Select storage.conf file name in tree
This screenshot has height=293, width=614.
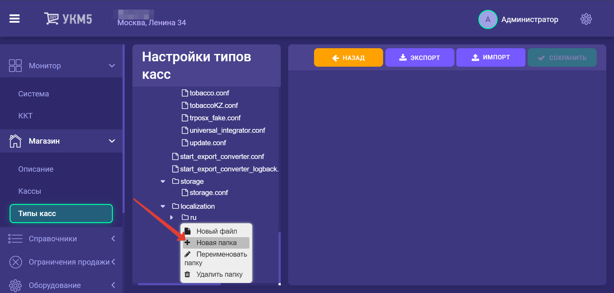209,192
